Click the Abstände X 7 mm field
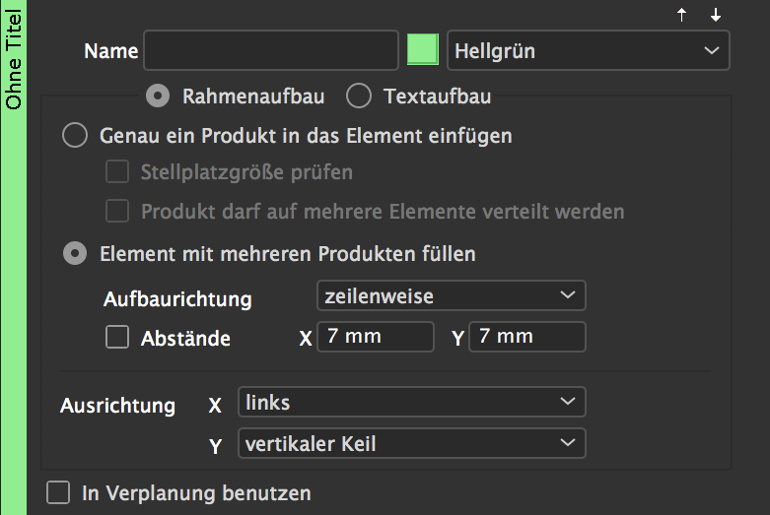Image resolution: width=770 pixels, height=515 pixels. pos(376,337)
